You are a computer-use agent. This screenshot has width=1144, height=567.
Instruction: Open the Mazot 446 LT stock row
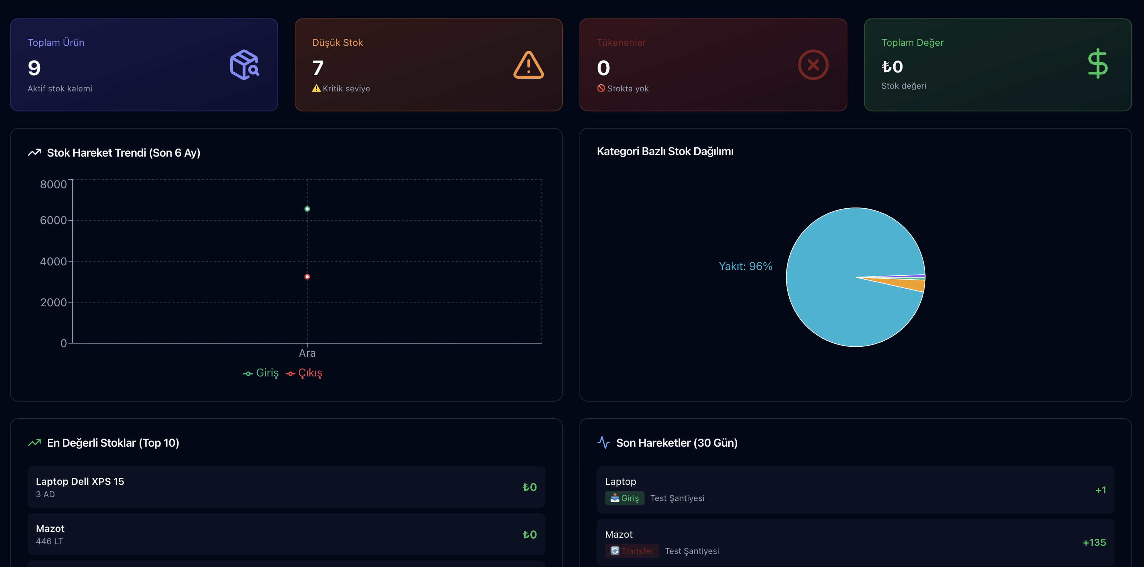point(286,534)
